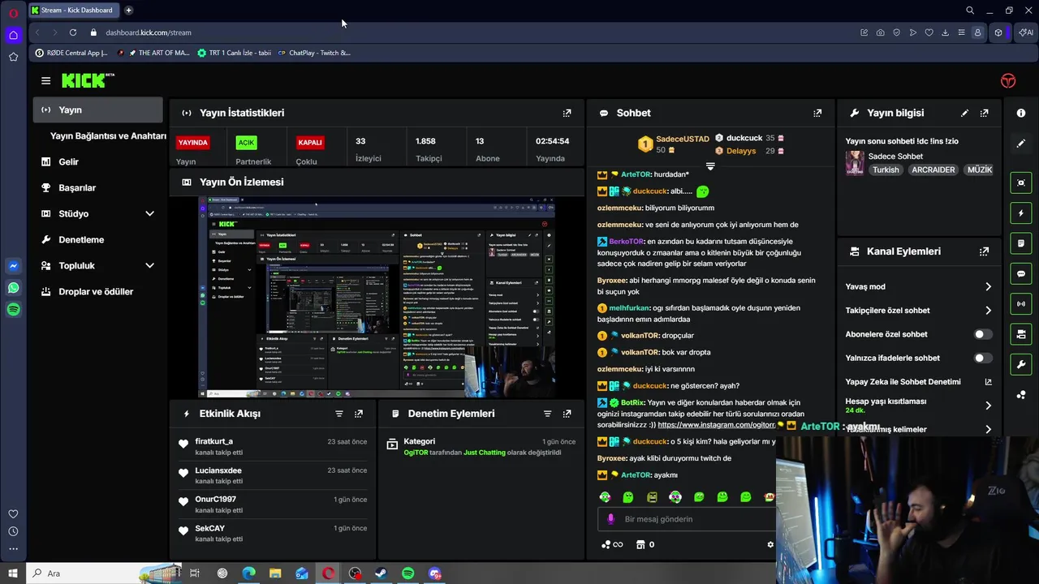This screenshot has width=1039, height=584.
Task: Click the info icon in the right toolbar
Action: tap(1021, 113)
